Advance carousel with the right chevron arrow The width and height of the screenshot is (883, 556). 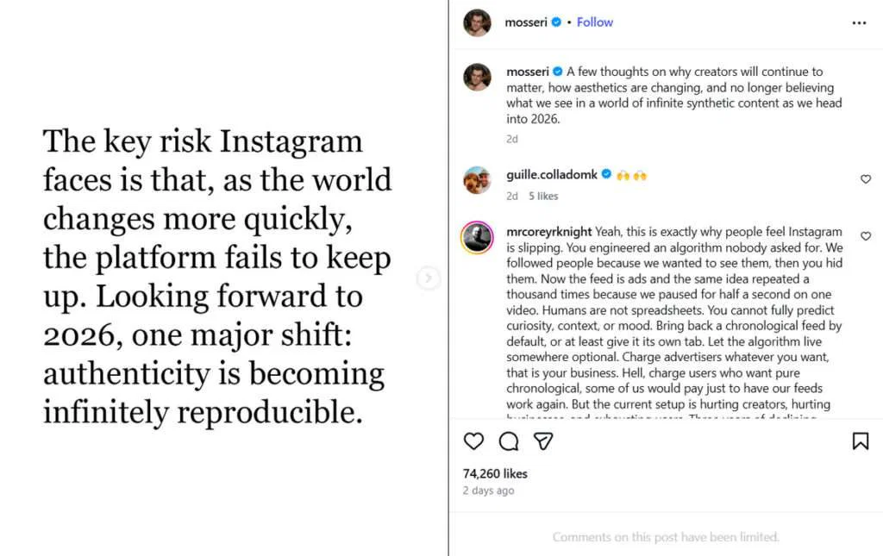pyautogui.click(x=429, y=278)
